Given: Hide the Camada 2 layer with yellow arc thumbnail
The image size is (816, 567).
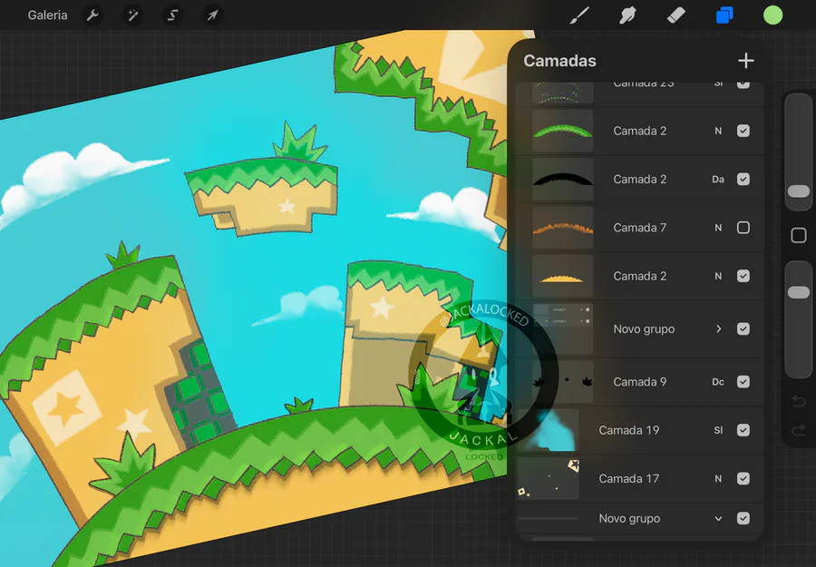Looking at the screenshot, I should coord(743,276).
